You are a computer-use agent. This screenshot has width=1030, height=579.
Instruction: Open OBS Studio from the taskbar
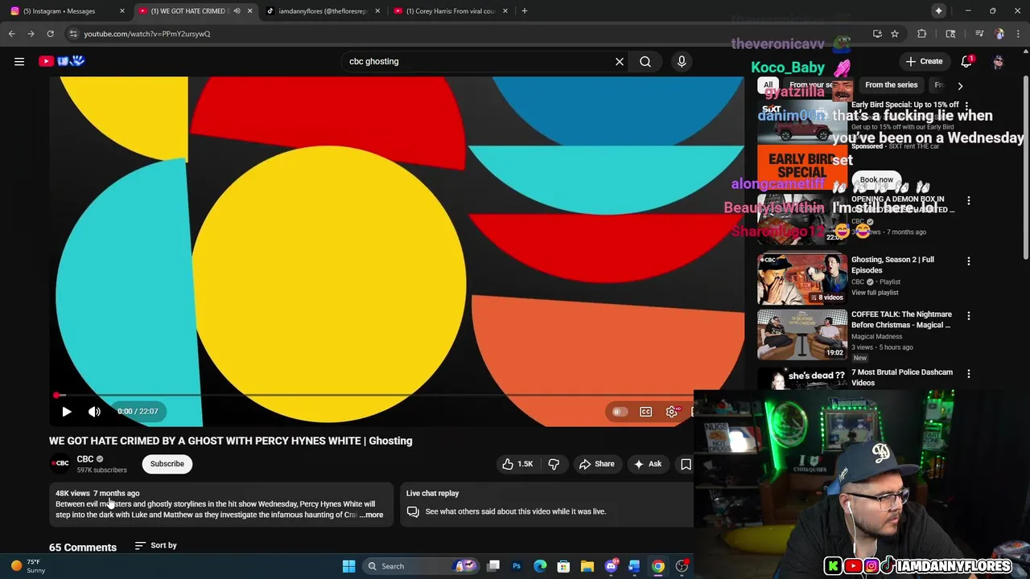pos(682,566)
